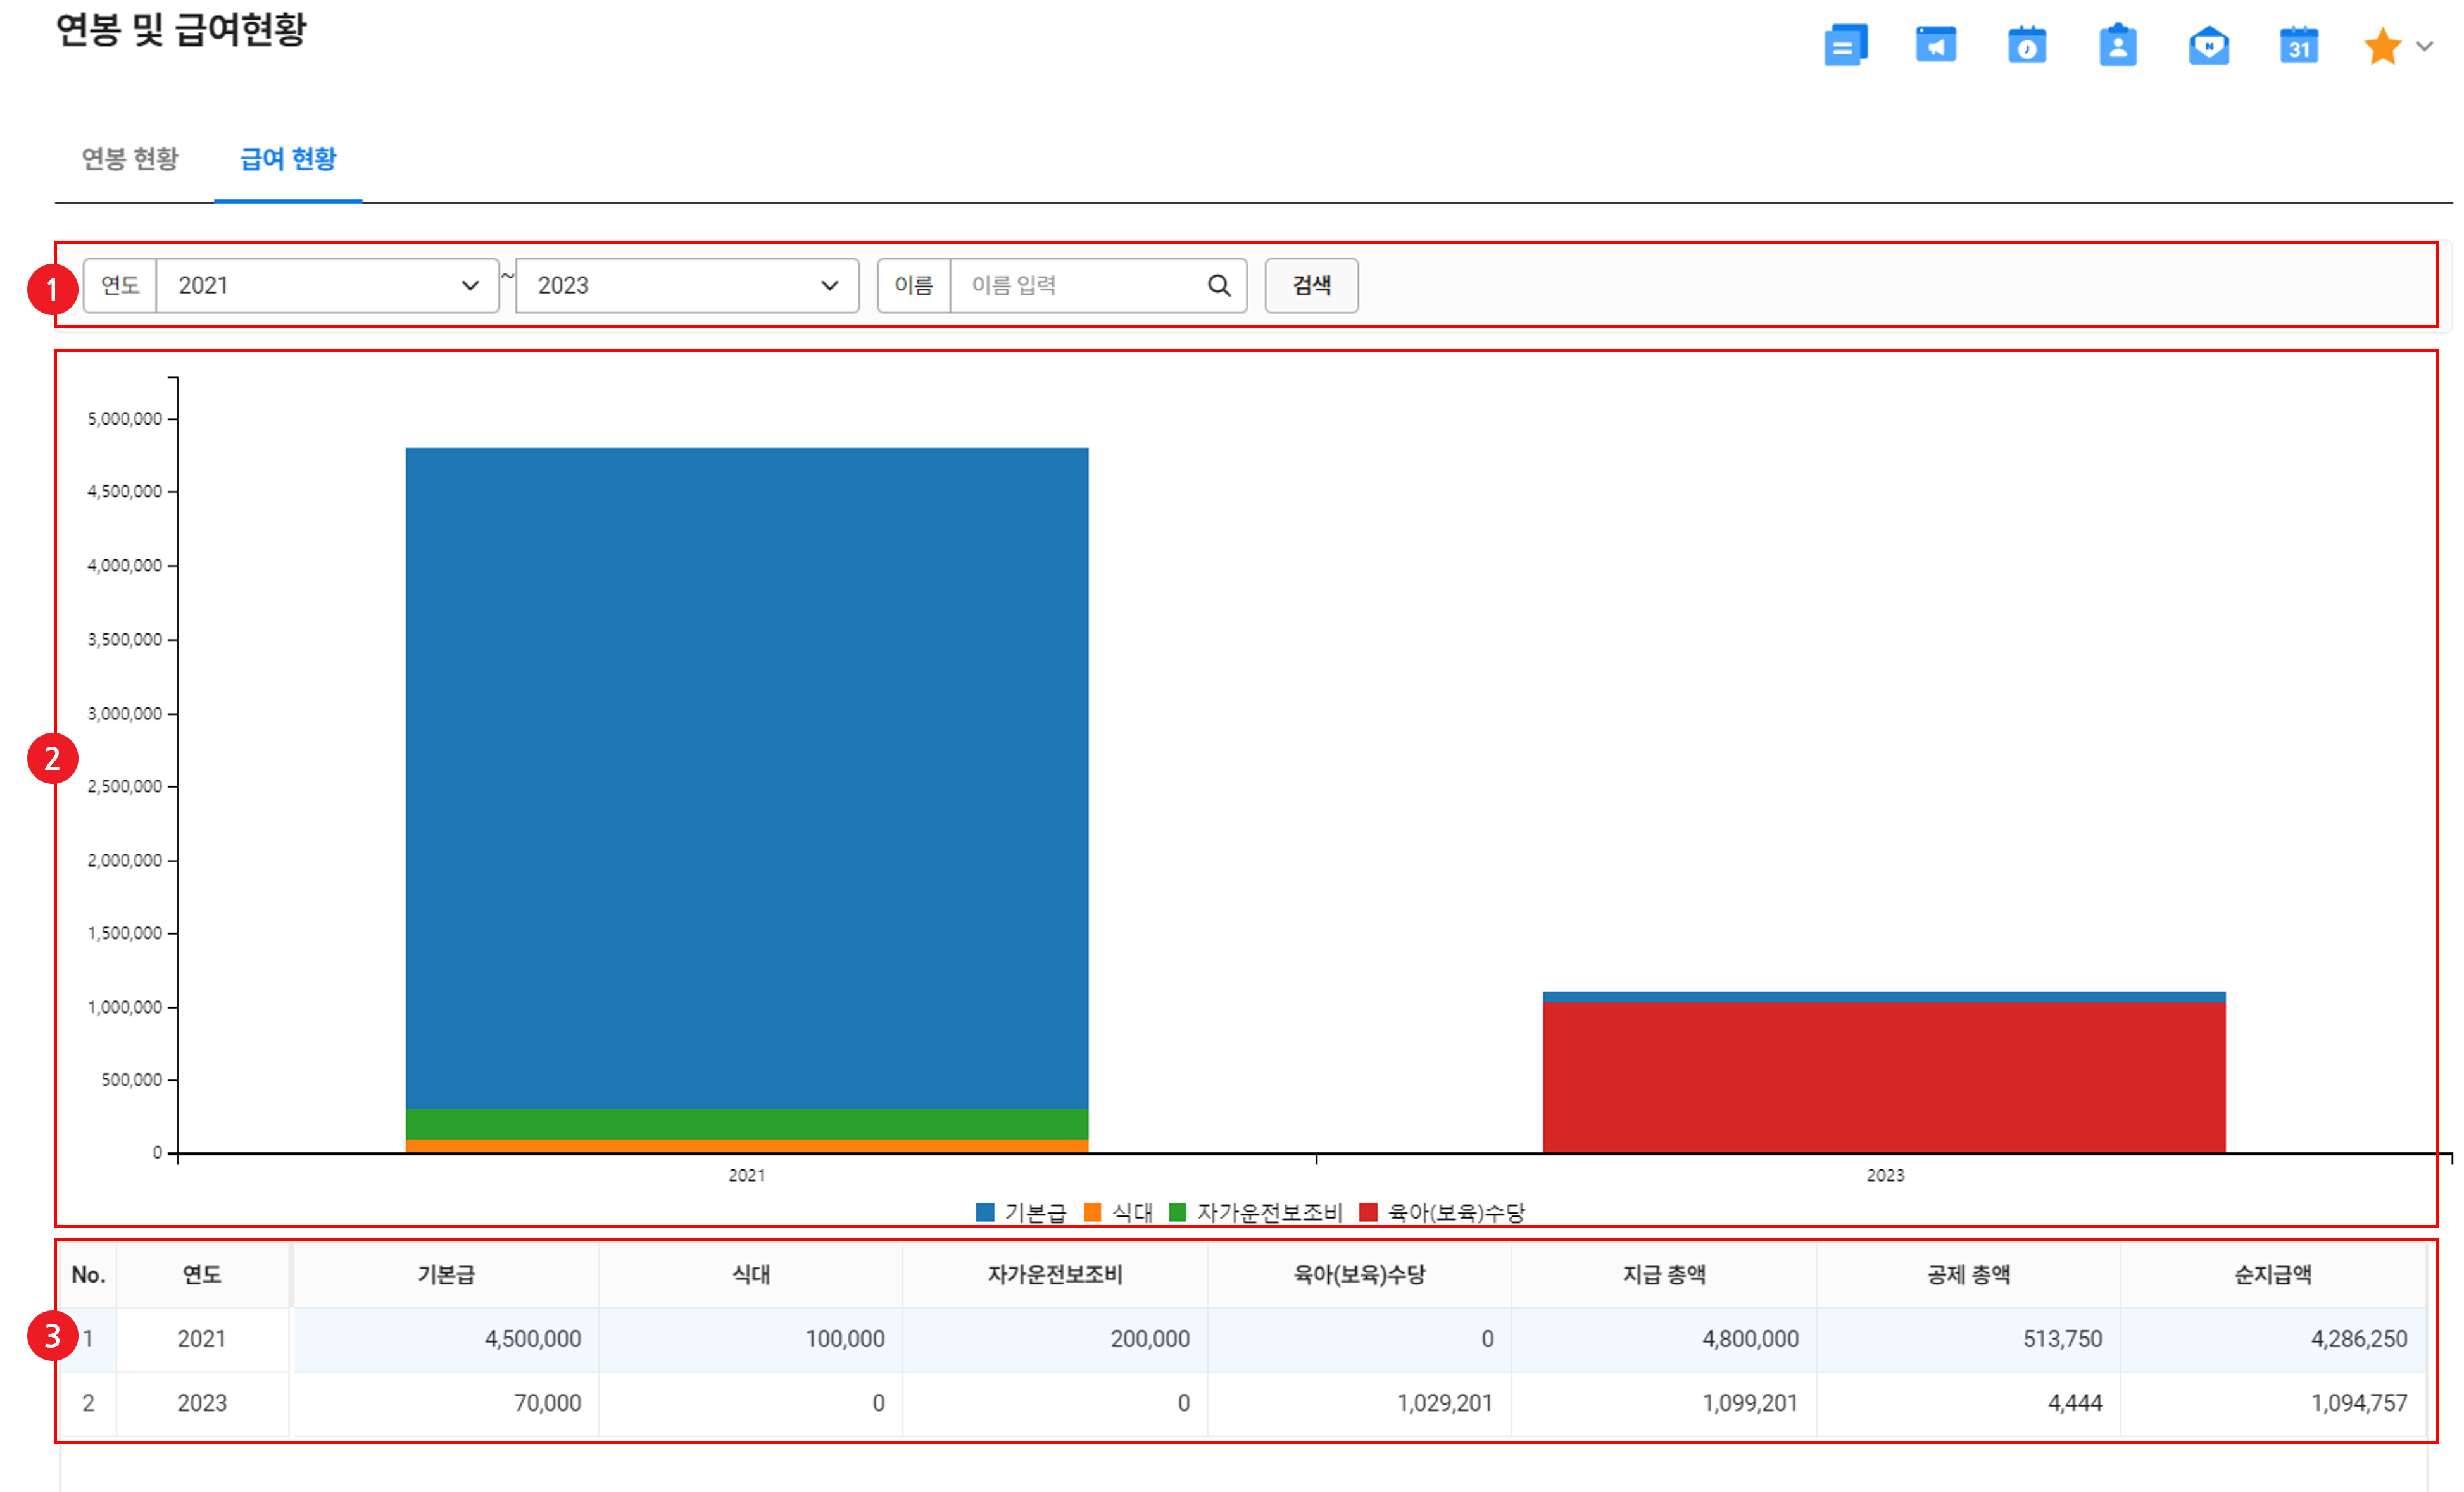Screen dimensions: 2464x1492
Task: Click the green 자가운전보조비 segment of 2021 bar
Action: 747,1123
